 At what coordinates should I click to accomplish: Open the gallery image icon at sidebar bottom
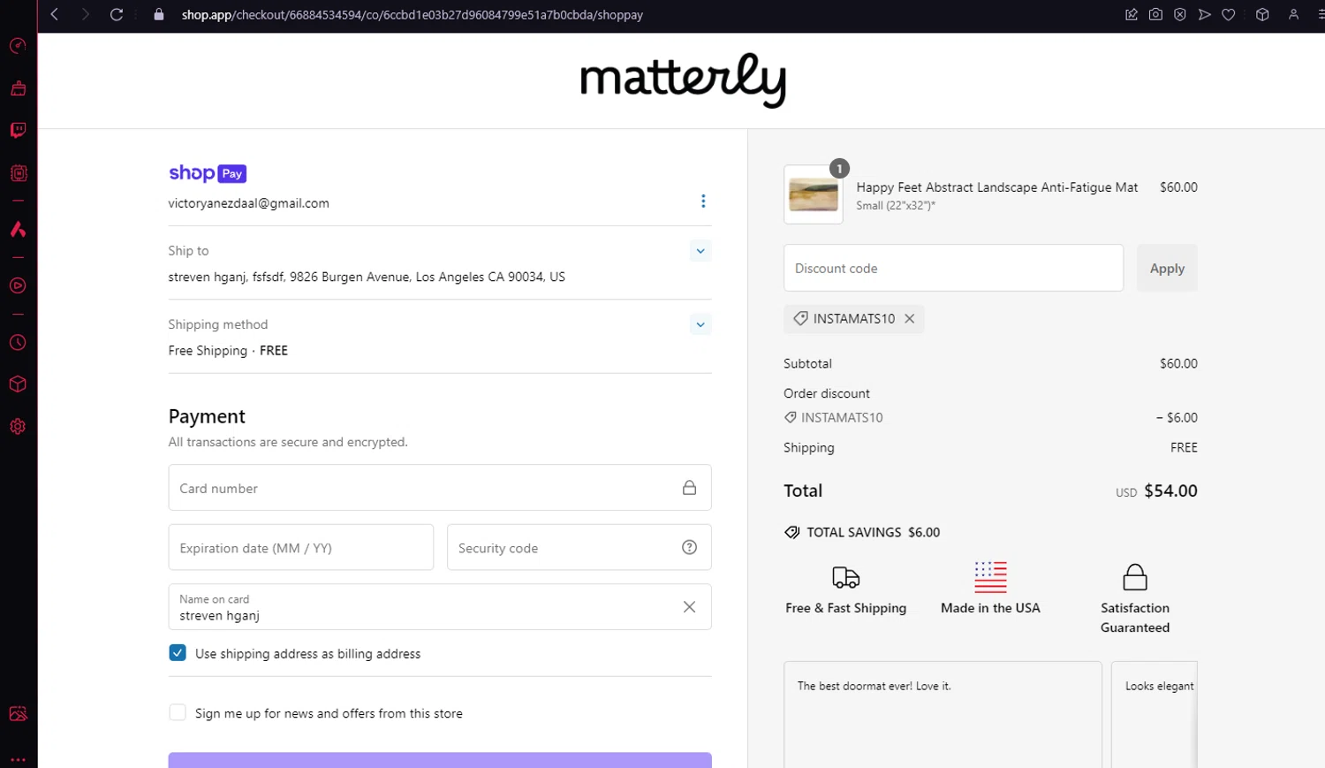click(x=18, y=713)
